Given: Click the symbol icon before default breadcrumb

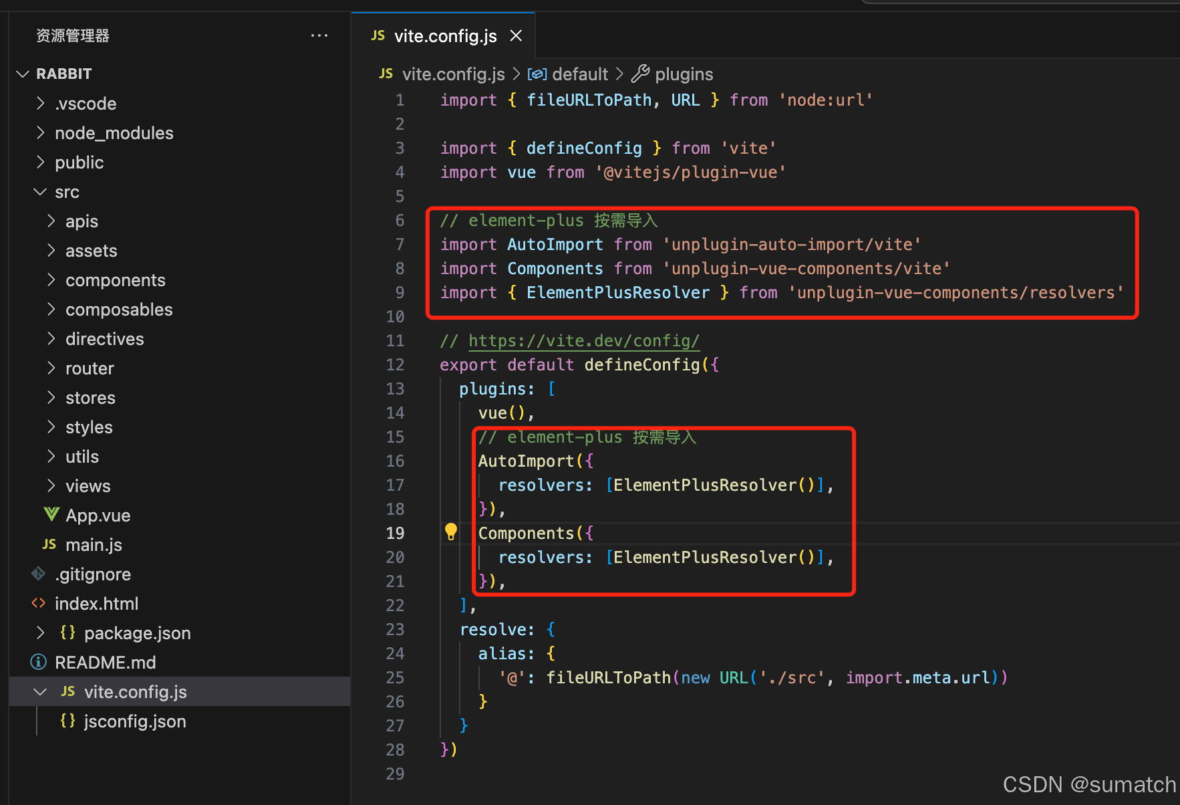Looking at the screenshot, I should coord(537,74).
